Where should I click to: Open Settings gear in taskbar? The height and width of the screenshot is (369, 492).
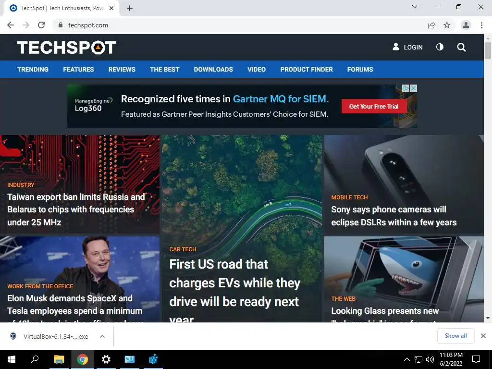tap(106, 359)
